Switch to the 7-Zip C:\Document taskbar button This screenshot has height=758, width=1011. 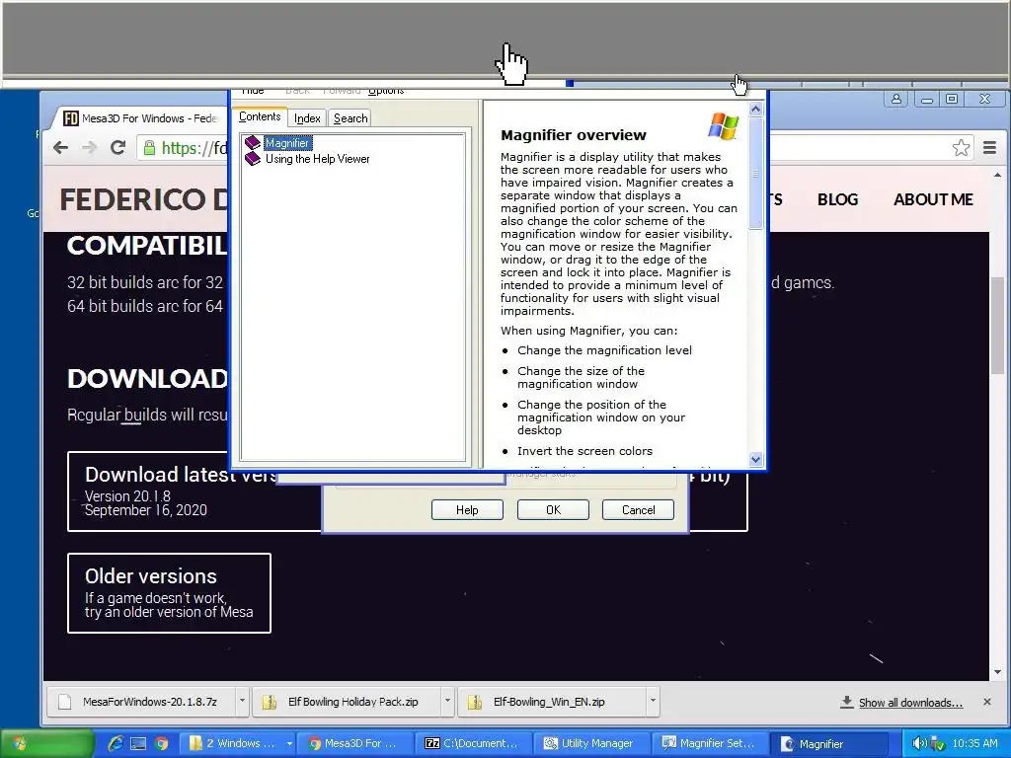click(473, 743)
